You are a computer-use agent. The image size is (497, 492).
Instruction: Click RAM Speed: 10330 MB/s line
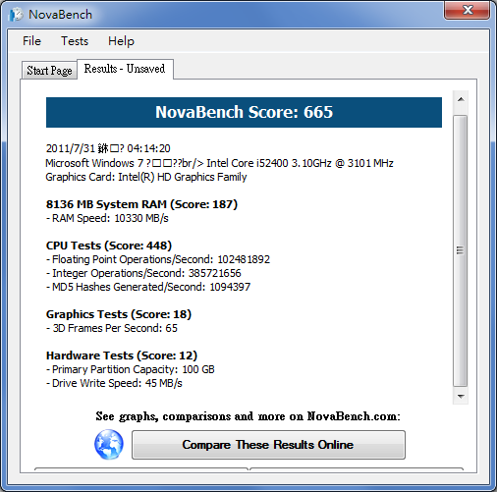[x=107, y=218]
